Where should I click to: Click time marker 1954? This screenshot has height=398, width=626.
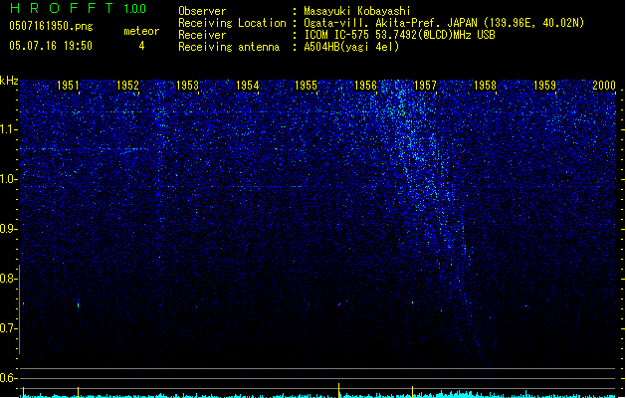(x=247, y=86)
